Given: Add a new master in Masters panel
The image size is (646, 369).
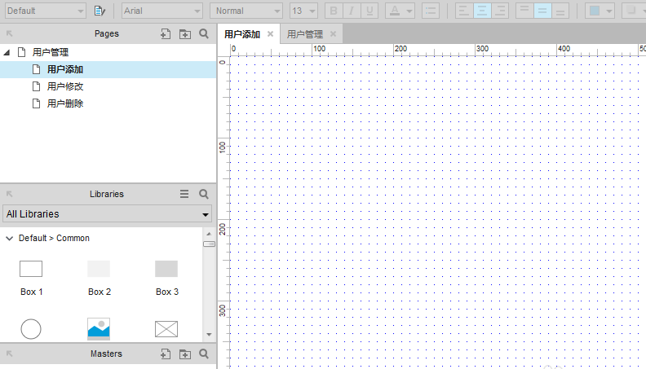Looking at the screenshot, I should coord(166,354).
